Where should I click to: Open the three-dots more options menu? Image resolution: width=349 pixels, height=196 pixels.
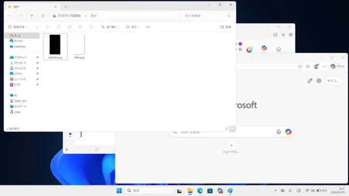click(x=148, y=27)
